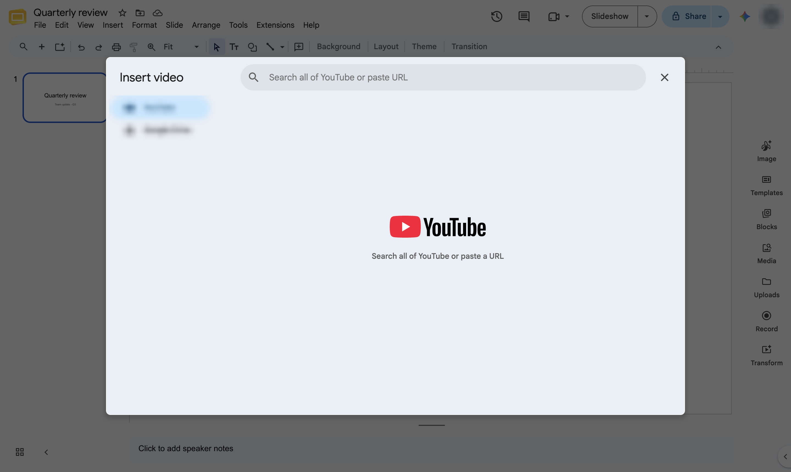The width and height of the screenshot is (791, 472).
Task: Open Templates in right sidebar
Action: [767, 186]
